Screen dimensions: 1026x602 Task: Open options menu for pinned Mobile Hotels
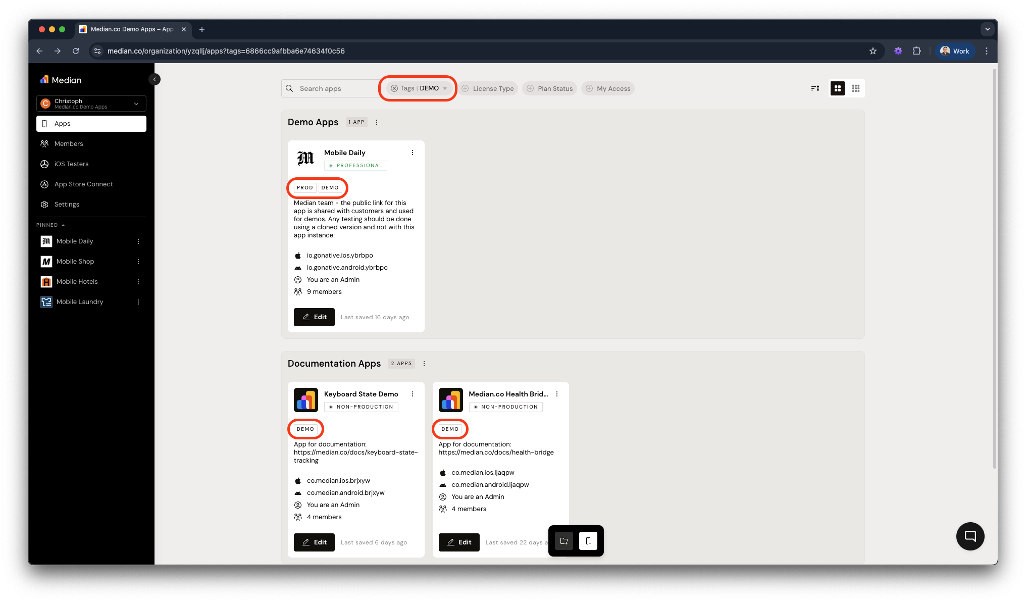coord(138,282)
